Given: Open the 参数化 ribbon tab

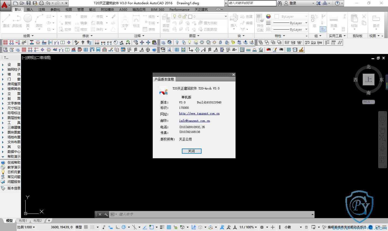Looking at the screenshot, I should pyautogui.click(x=55, y=9).
